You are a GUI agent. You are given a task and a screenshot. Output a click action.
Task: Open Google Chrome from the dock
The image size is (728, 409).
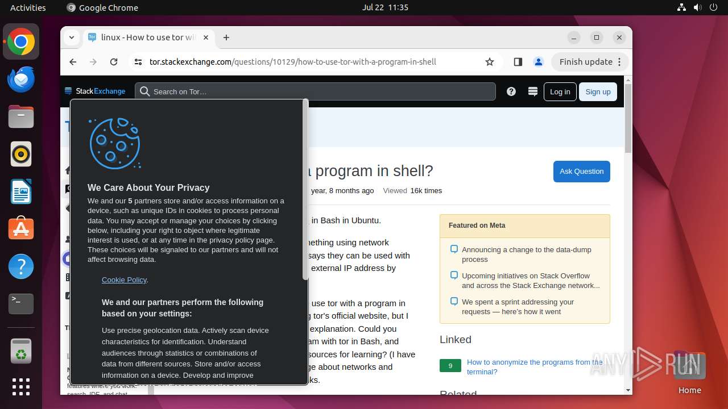[21, 42]
